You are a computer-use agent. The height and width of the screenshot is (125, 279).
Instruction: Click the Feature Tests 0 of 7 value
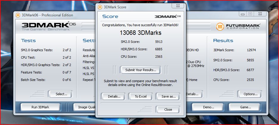67,73
